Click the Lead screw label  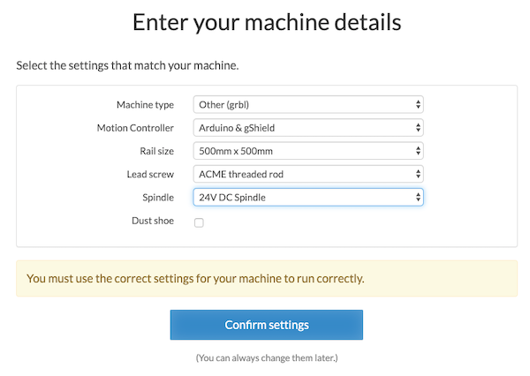[x=150, y=174]
